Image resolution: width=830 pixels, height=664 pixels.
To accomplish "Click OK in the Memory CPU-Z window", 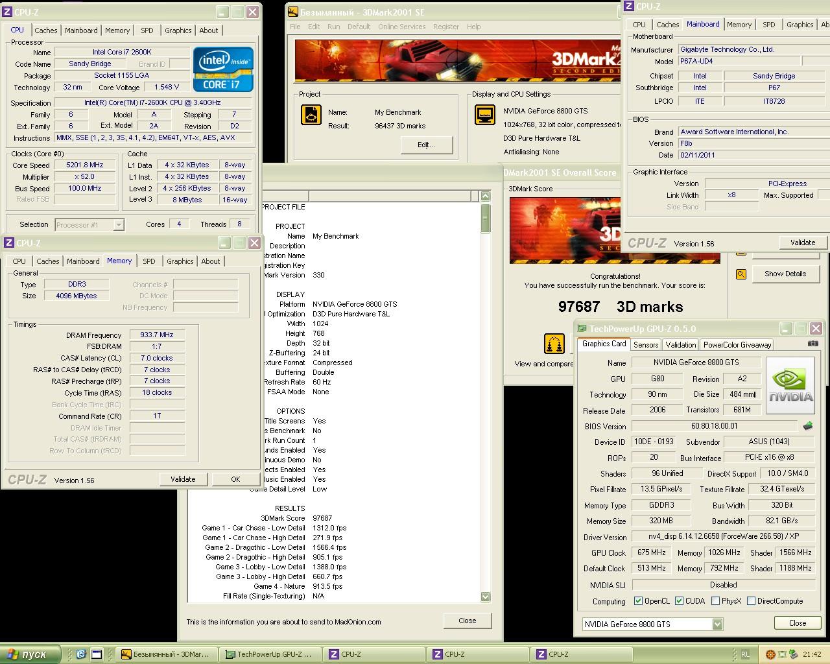I will click(235, 479).
